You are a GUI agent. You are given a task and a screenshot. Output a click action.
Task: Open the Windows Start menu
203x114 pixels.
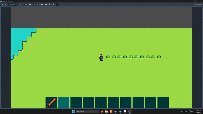click(x=73, y=111)
